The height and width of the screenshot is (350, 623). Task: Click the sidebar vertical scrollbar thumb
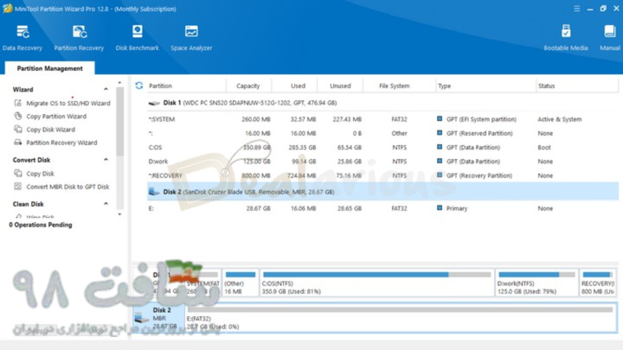click(120, 121)
